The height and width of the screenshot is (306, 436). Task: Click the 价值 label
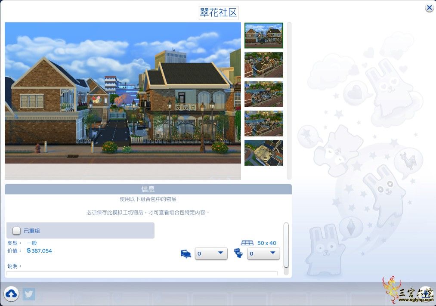(14, 250)
